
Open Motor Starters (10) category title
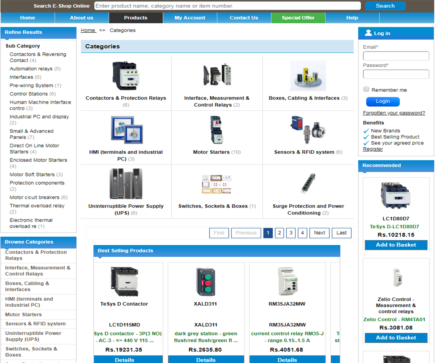[217, 152]
